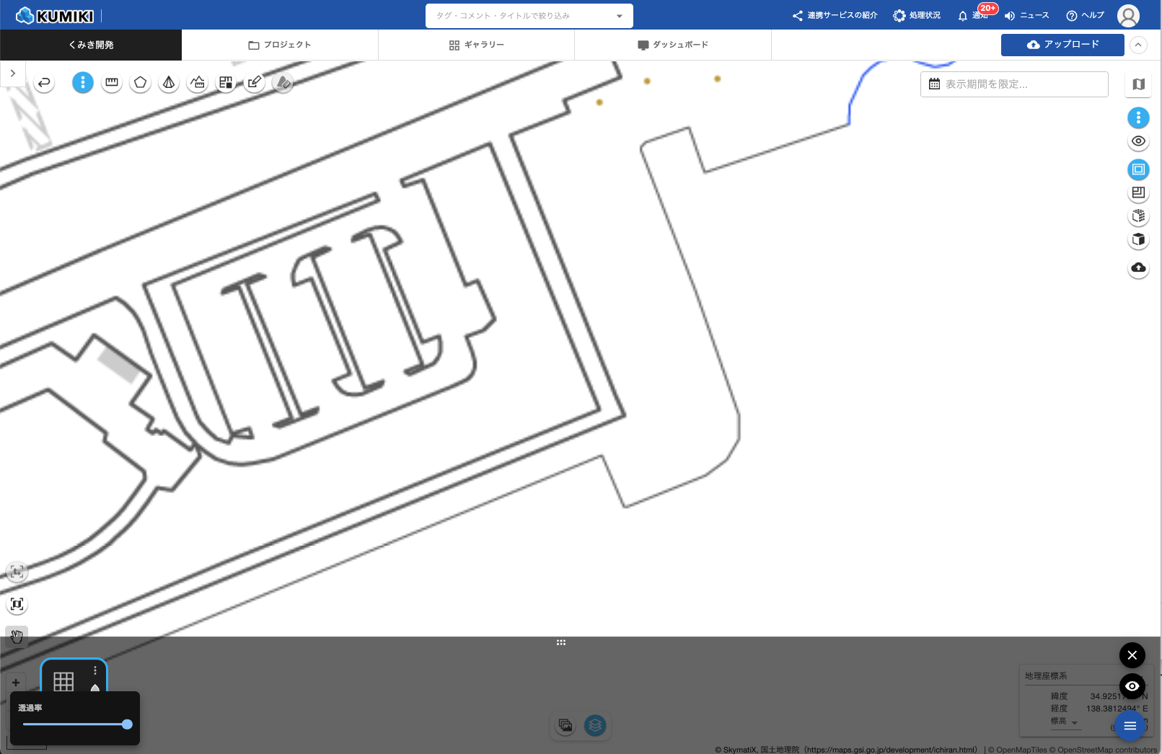
Task: Select the pentagon area measurement tool
Action: [x=141, y=83]
